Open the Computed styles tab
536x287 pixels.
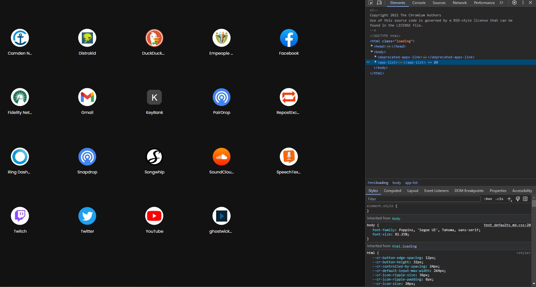[x=392, y=190]
